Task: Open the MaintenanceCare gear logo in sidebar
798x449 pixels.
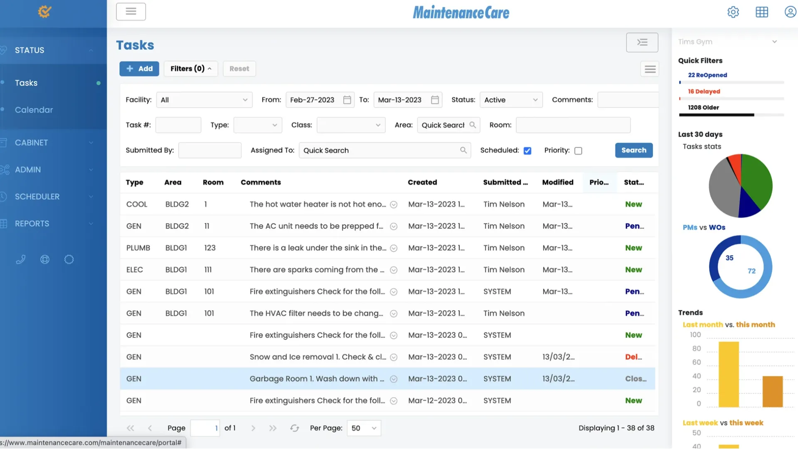Action: point(44,12)
